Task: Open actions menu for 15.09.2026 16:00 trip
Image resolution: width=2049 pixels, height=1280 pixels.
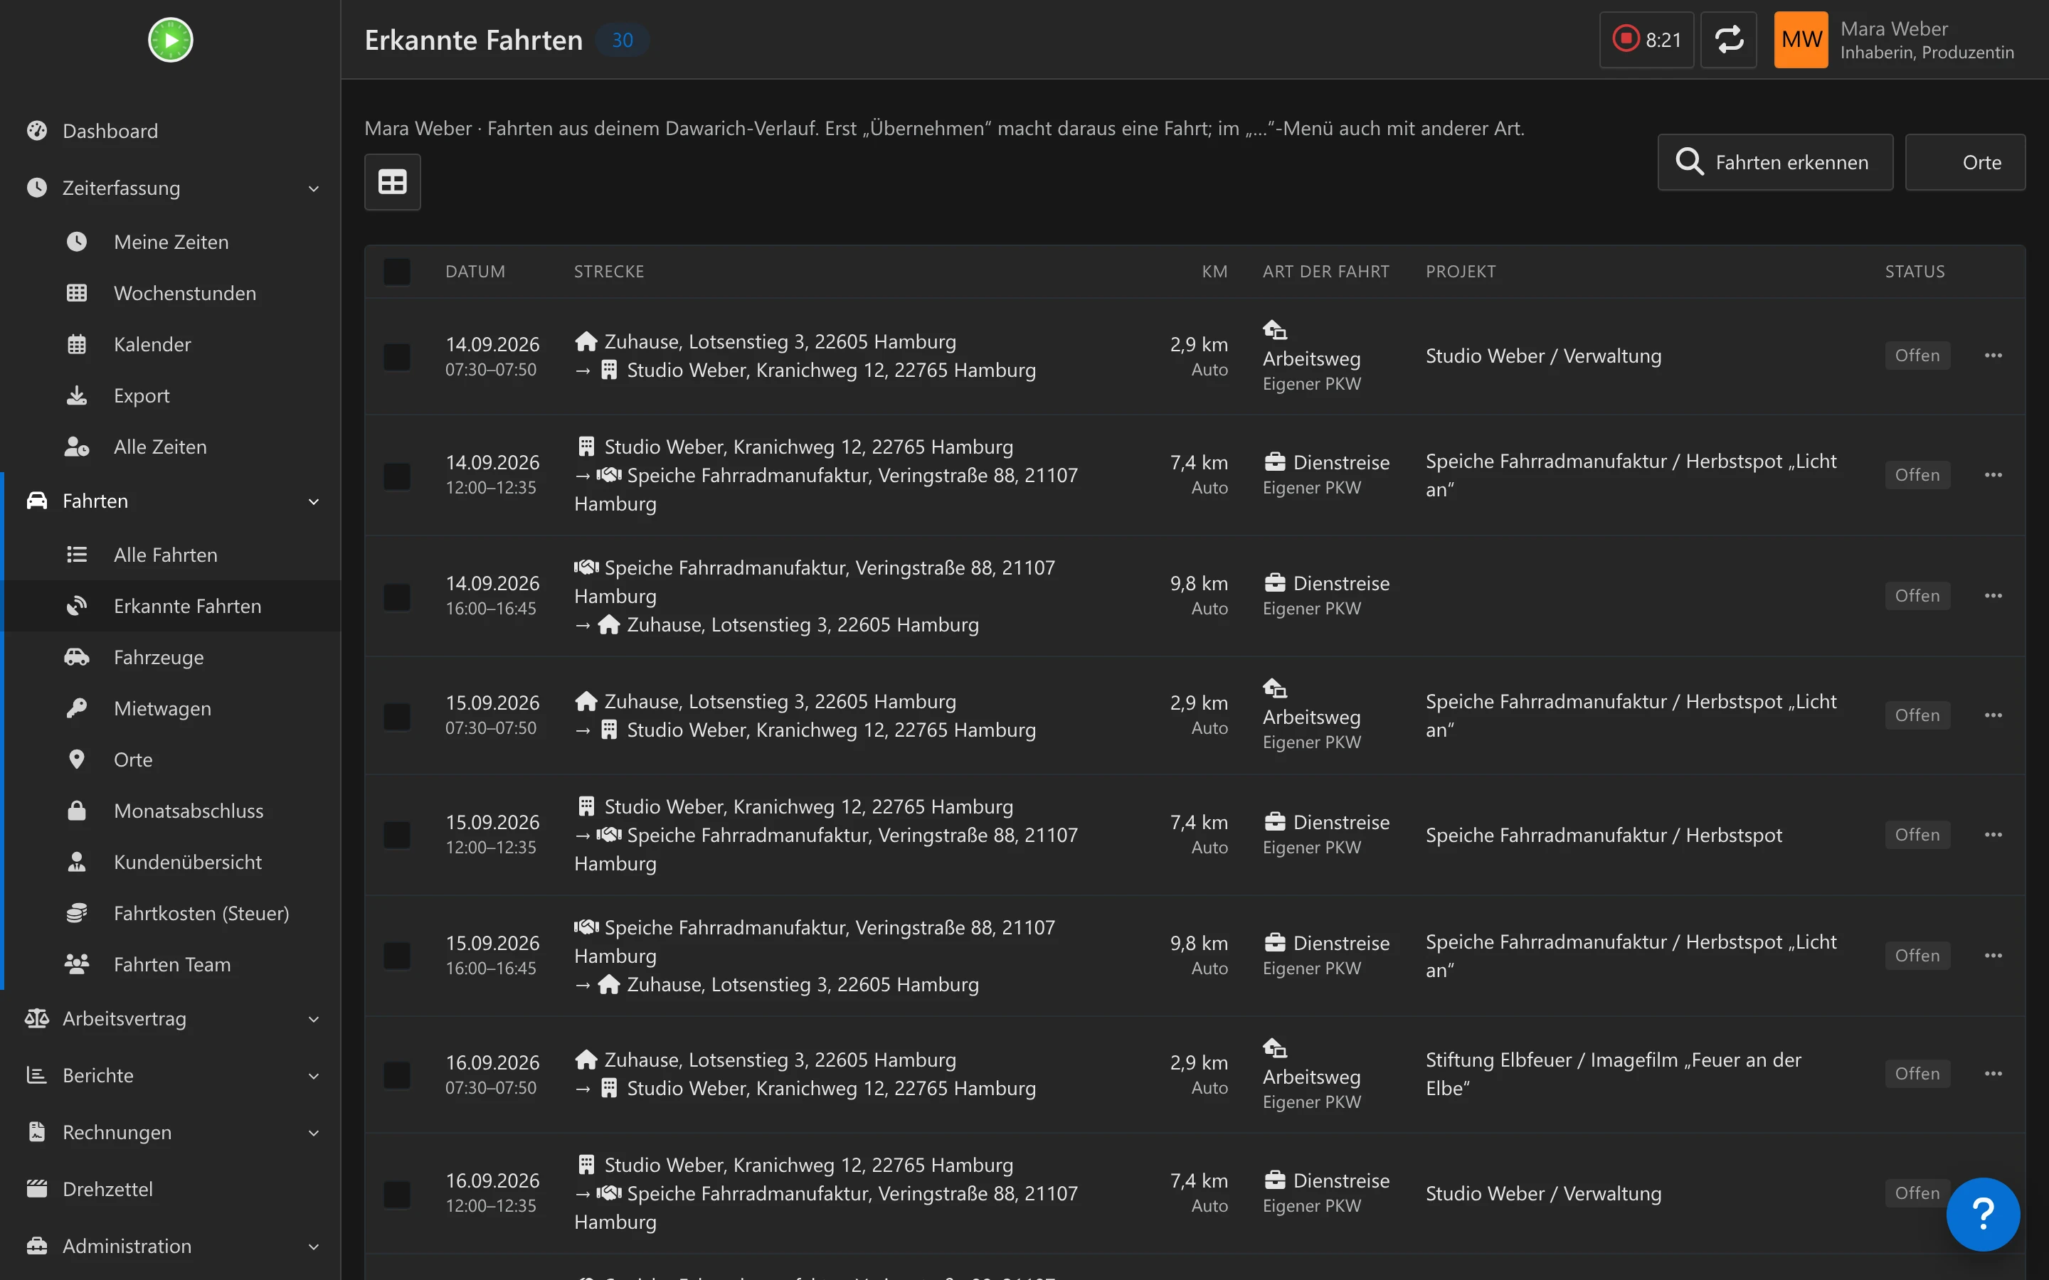Action: (1993, 956)
